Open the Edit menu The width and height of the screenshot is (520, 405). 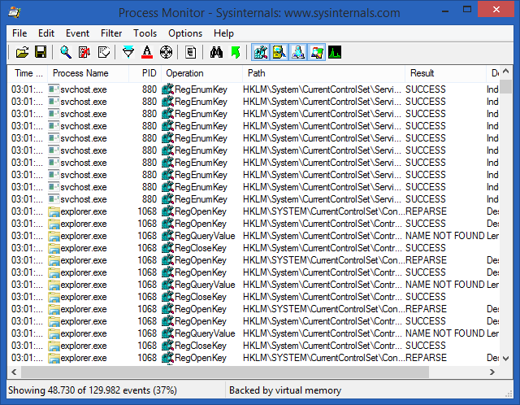point(46,33)
